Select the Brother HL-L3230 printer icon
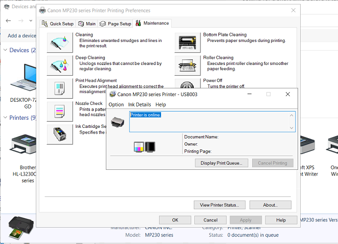338x244 pixels. point(24,144)
